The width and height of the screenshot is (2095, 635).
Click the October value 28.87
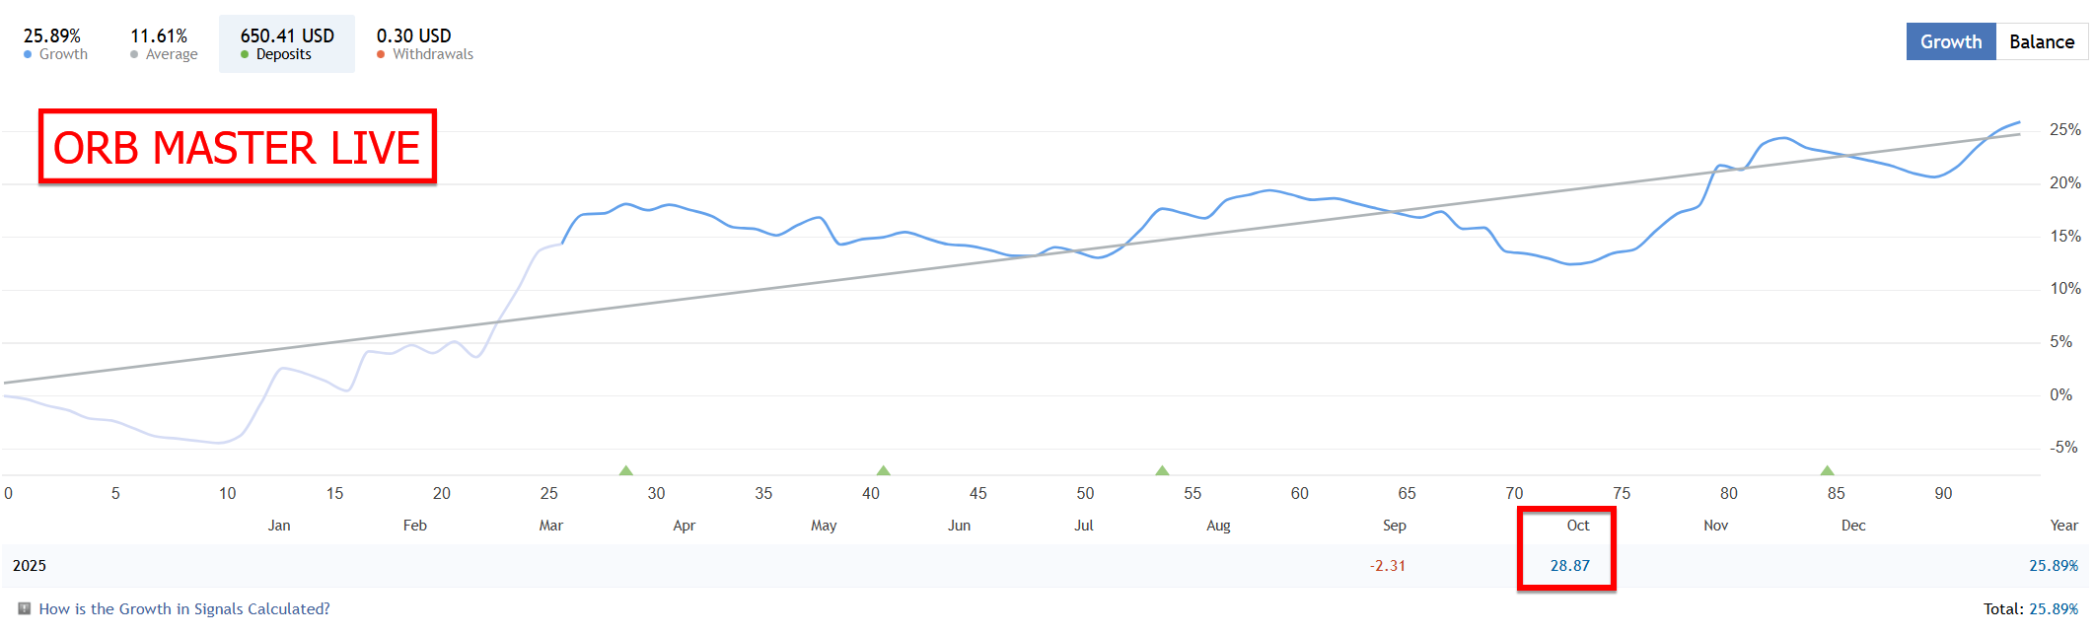coord(1569,566)
